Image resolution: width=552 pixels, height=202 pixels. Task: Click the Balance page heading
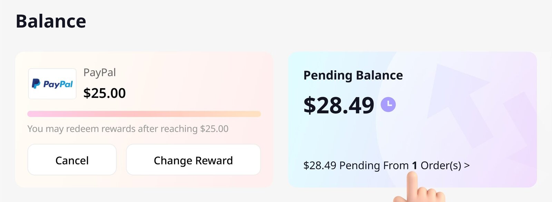click(x=51, y=21)
